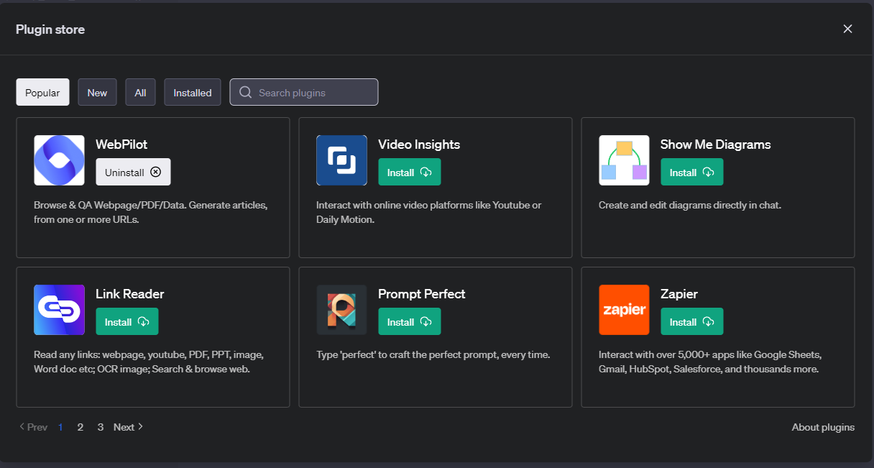Click description 'Interact with online video platforms'
Viewport: 874px width, 468px height.
(429, 212)
